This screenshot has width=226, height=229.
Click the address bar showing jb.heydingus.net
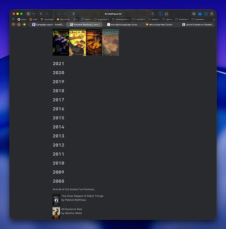click(x=113, y=14)
